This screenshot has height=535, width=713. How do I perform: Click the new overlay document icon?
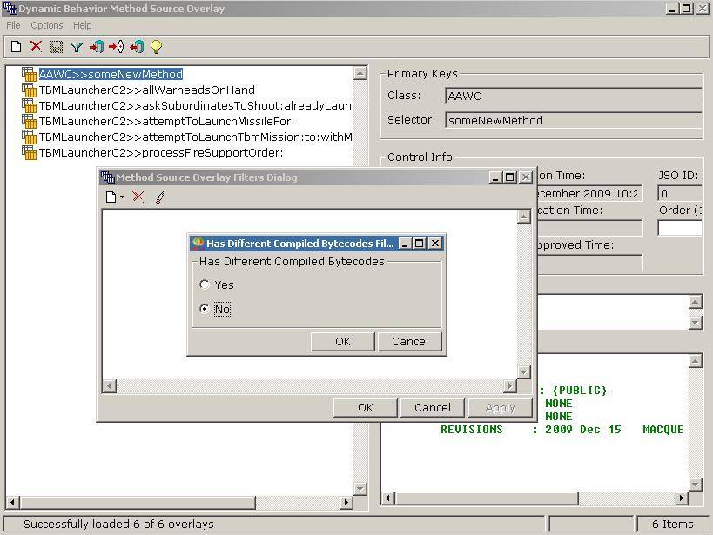16,47
